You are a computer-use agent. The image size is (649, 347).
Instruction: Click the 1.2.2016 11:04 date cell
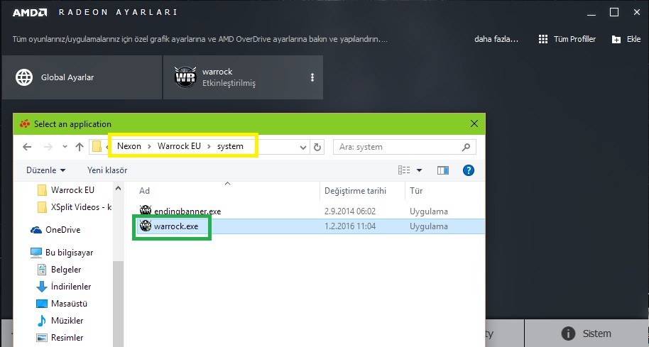tap(350, 226)
